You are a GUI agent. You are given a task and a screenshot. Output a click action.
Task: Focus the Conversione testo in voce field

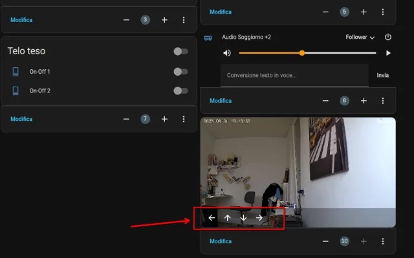pyautogui.click(x=294, y=76)
